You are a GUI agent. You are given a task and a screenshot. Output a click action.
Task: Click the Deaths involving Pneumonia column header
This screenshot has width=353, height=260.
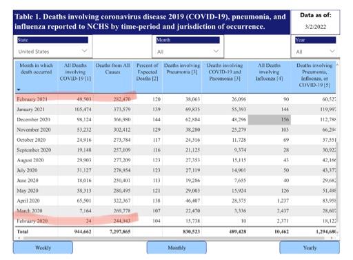[182, 68]
